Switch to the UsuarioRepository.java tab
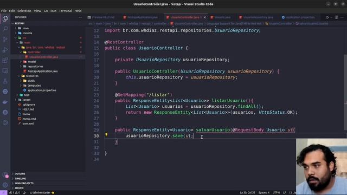347x195 pixels. [x=258, y=17]
